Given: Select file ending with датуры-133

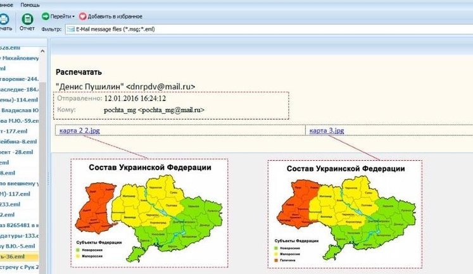Looking at the screenshot, I should tap(19, 235).
